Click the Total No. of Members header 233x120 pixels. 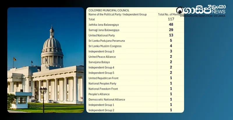click(x=171, y=14)
